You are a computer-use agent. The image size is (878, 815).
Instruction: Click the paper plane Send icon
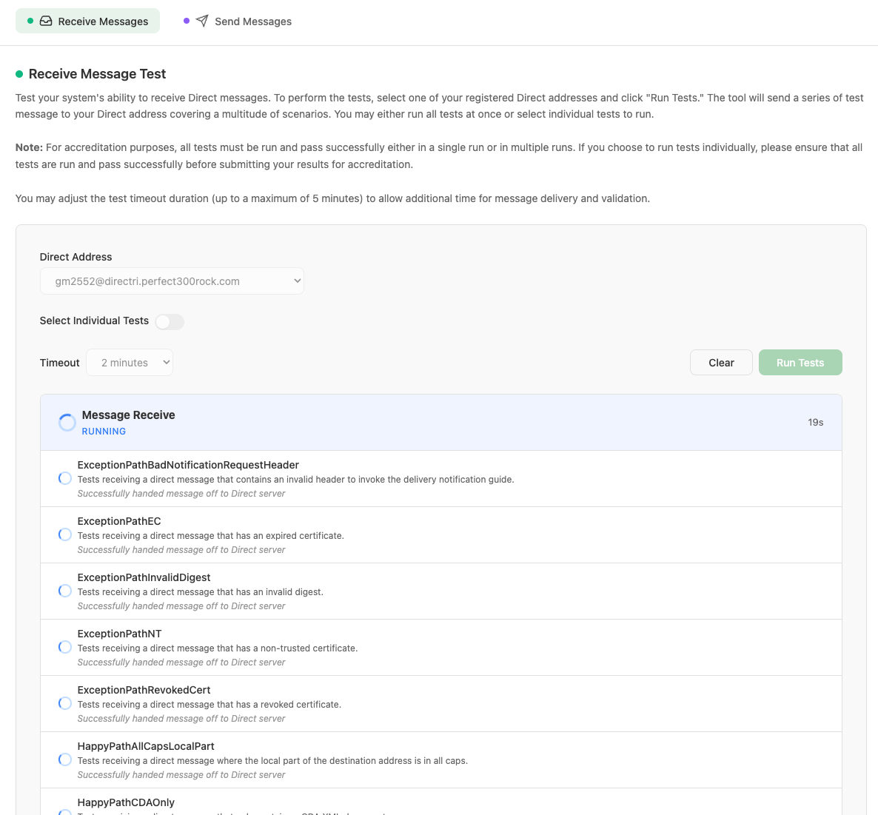(x=202, y=21)
